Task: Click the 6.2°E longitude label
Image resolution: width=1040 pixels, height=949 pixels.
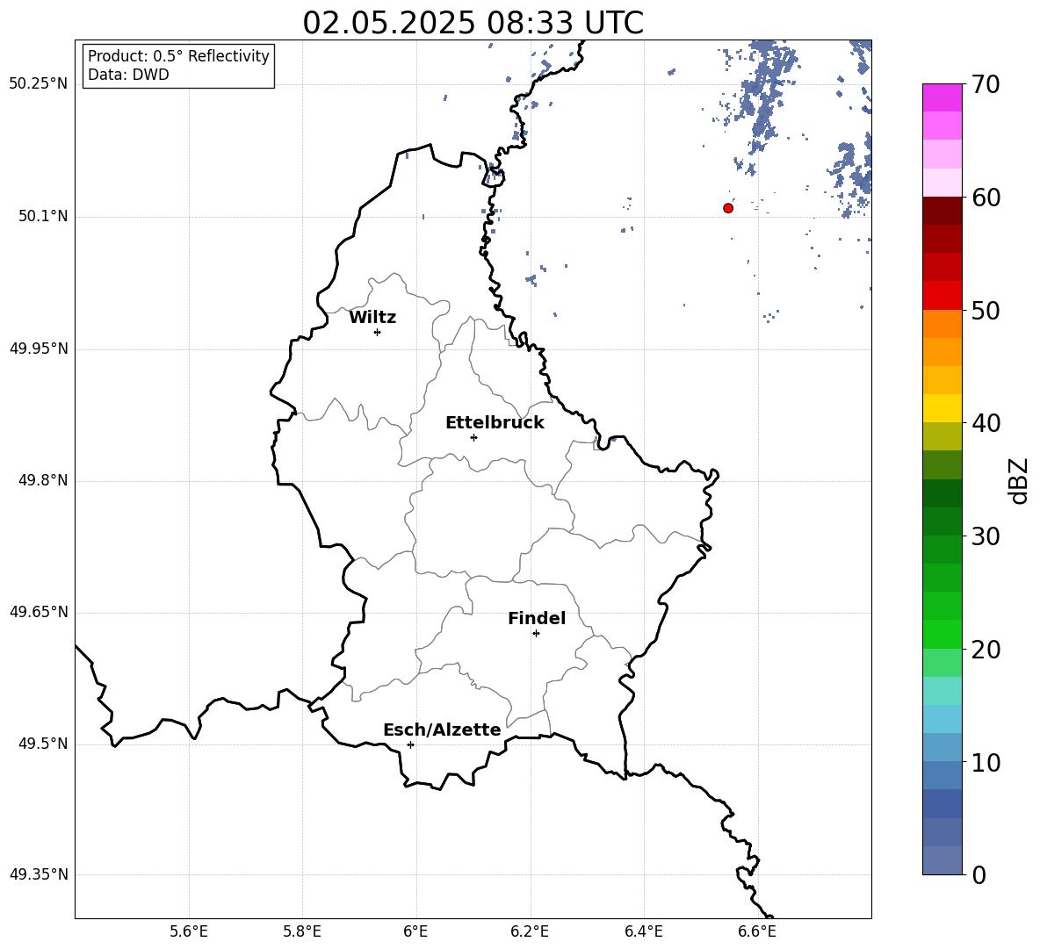Action: click(530, 931)
